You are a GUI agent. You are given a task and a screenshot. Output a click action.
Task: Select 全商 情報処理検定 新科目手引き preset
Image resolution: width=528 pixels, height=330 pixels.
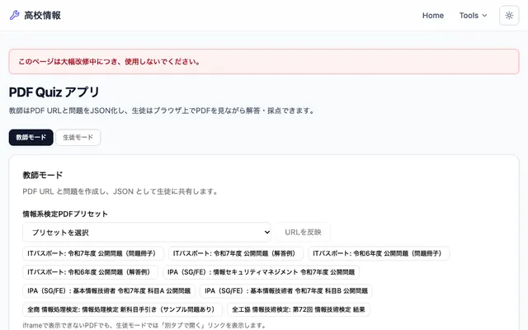122,309
